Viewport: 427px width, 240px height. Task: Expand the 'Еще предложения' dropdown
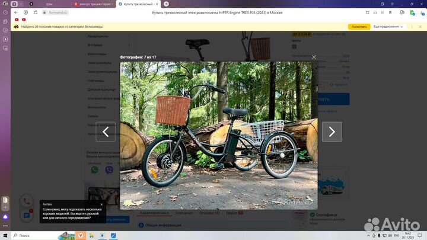[x=387, y=27]
